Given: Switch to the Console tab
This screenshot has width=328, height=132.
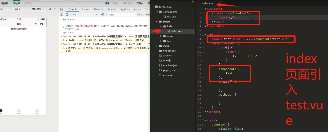Looking at the screenshot, I should 73,9.
